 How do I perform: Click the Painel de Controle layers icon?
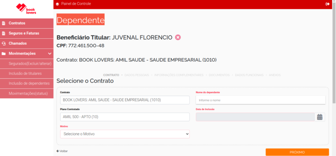pos(58,4)
